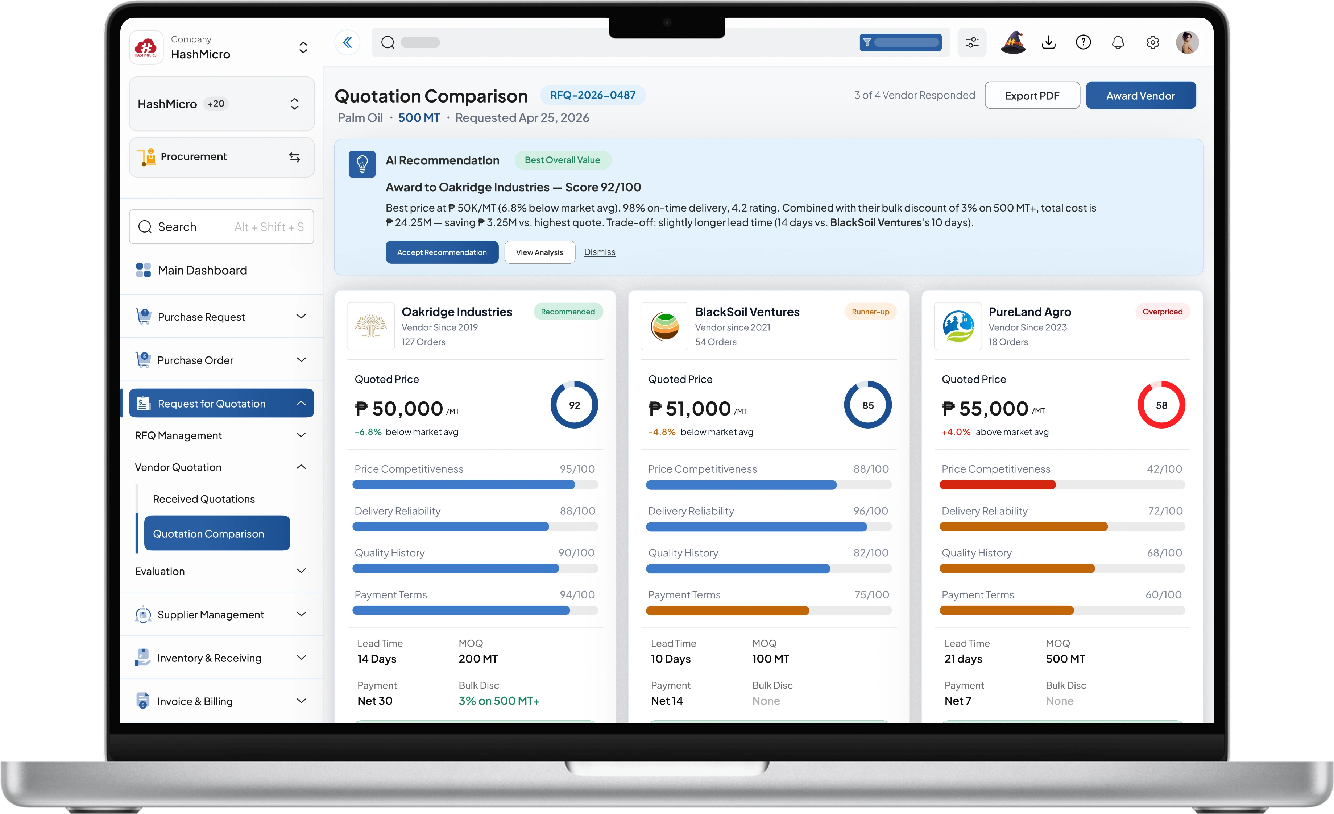Expand the Purchase Request chevron
The image size is (1334, 814).
coord(301,316)
